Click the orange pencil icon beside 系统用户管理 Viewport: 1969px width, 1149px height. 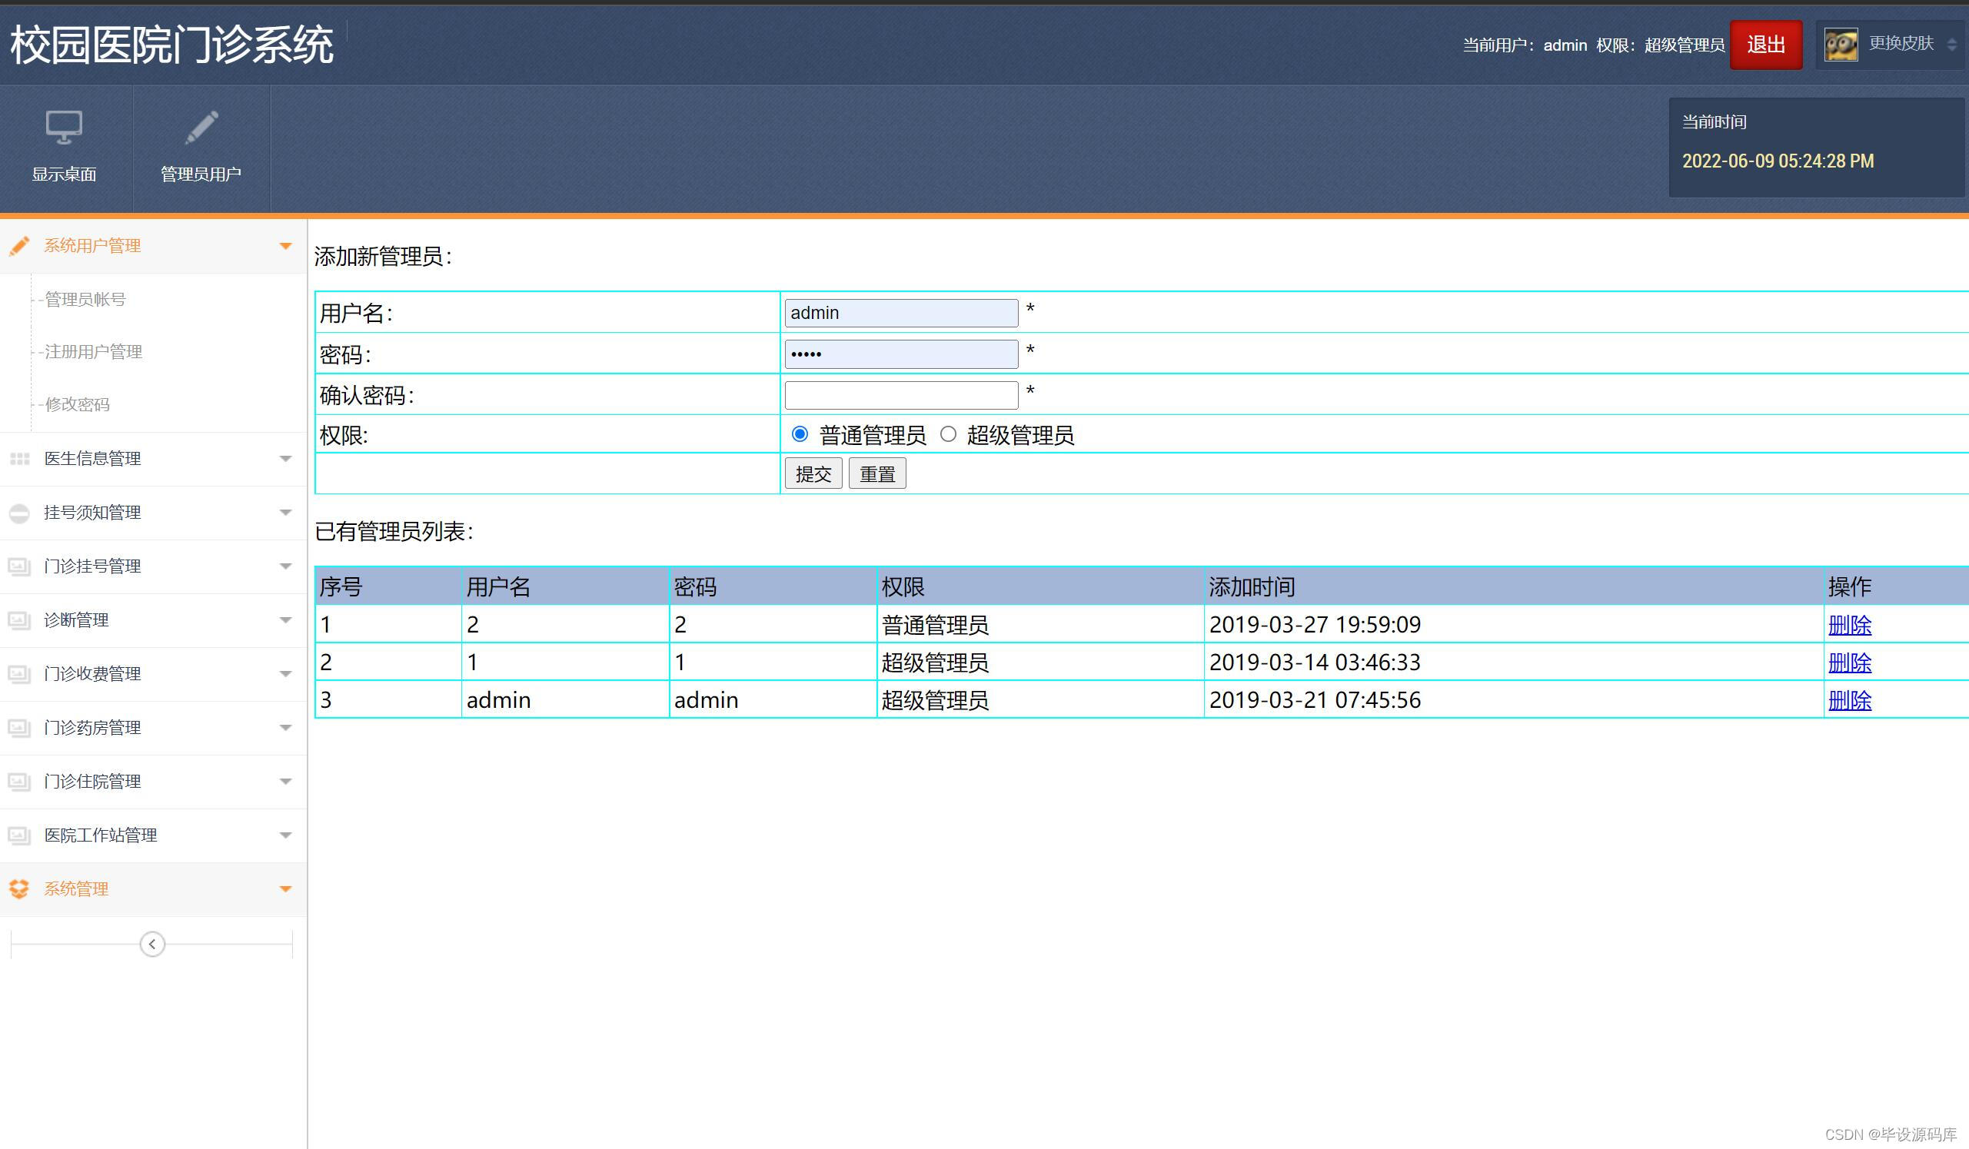[19, 246]
